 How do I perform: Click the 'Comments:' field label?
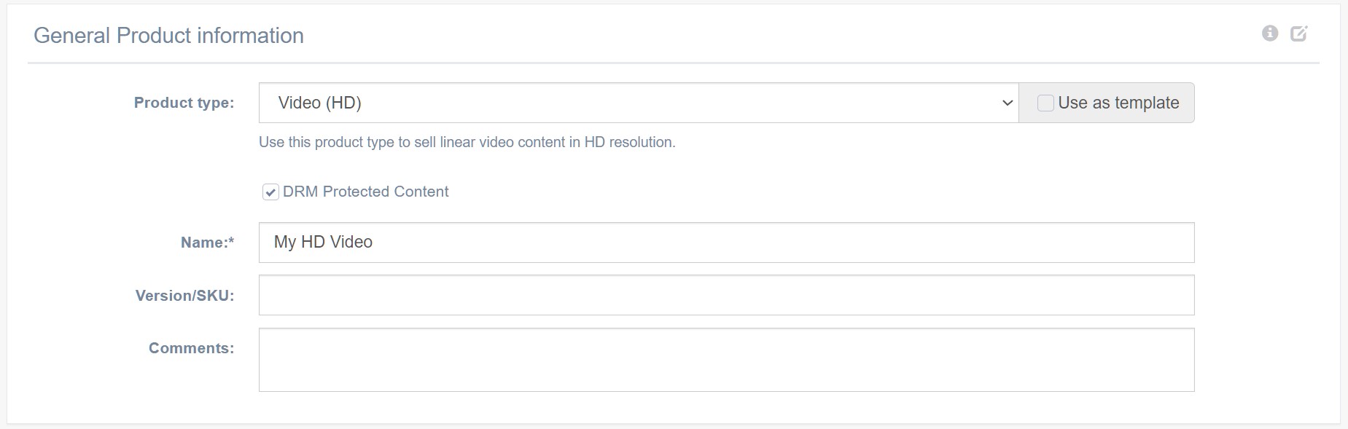tap(191, 348)
